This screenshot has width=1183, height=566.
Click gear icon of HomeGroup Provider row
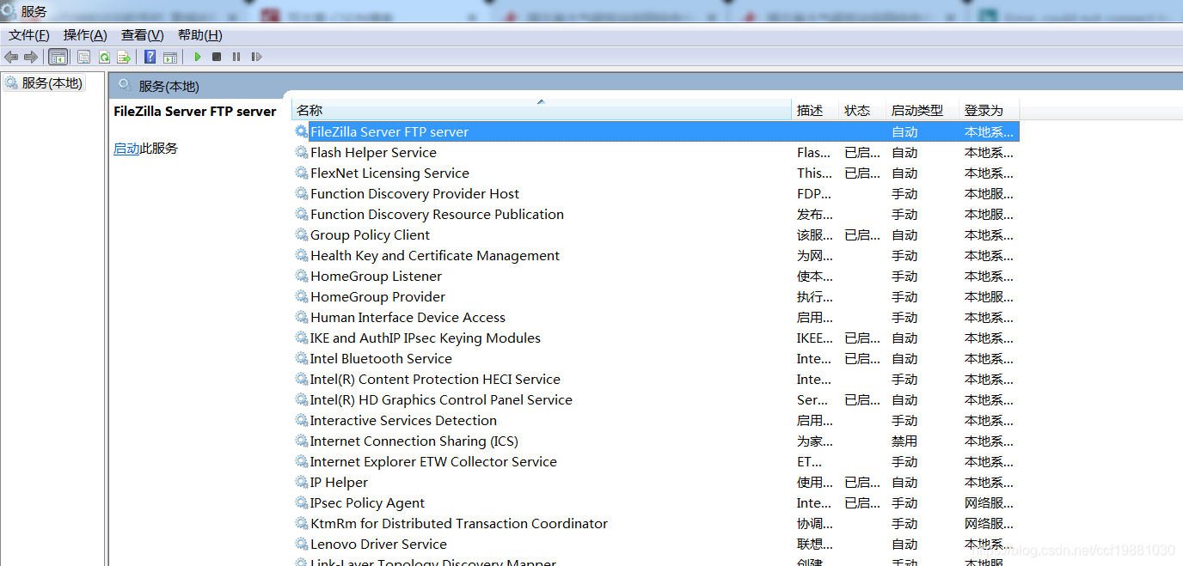tap(301, 296)
